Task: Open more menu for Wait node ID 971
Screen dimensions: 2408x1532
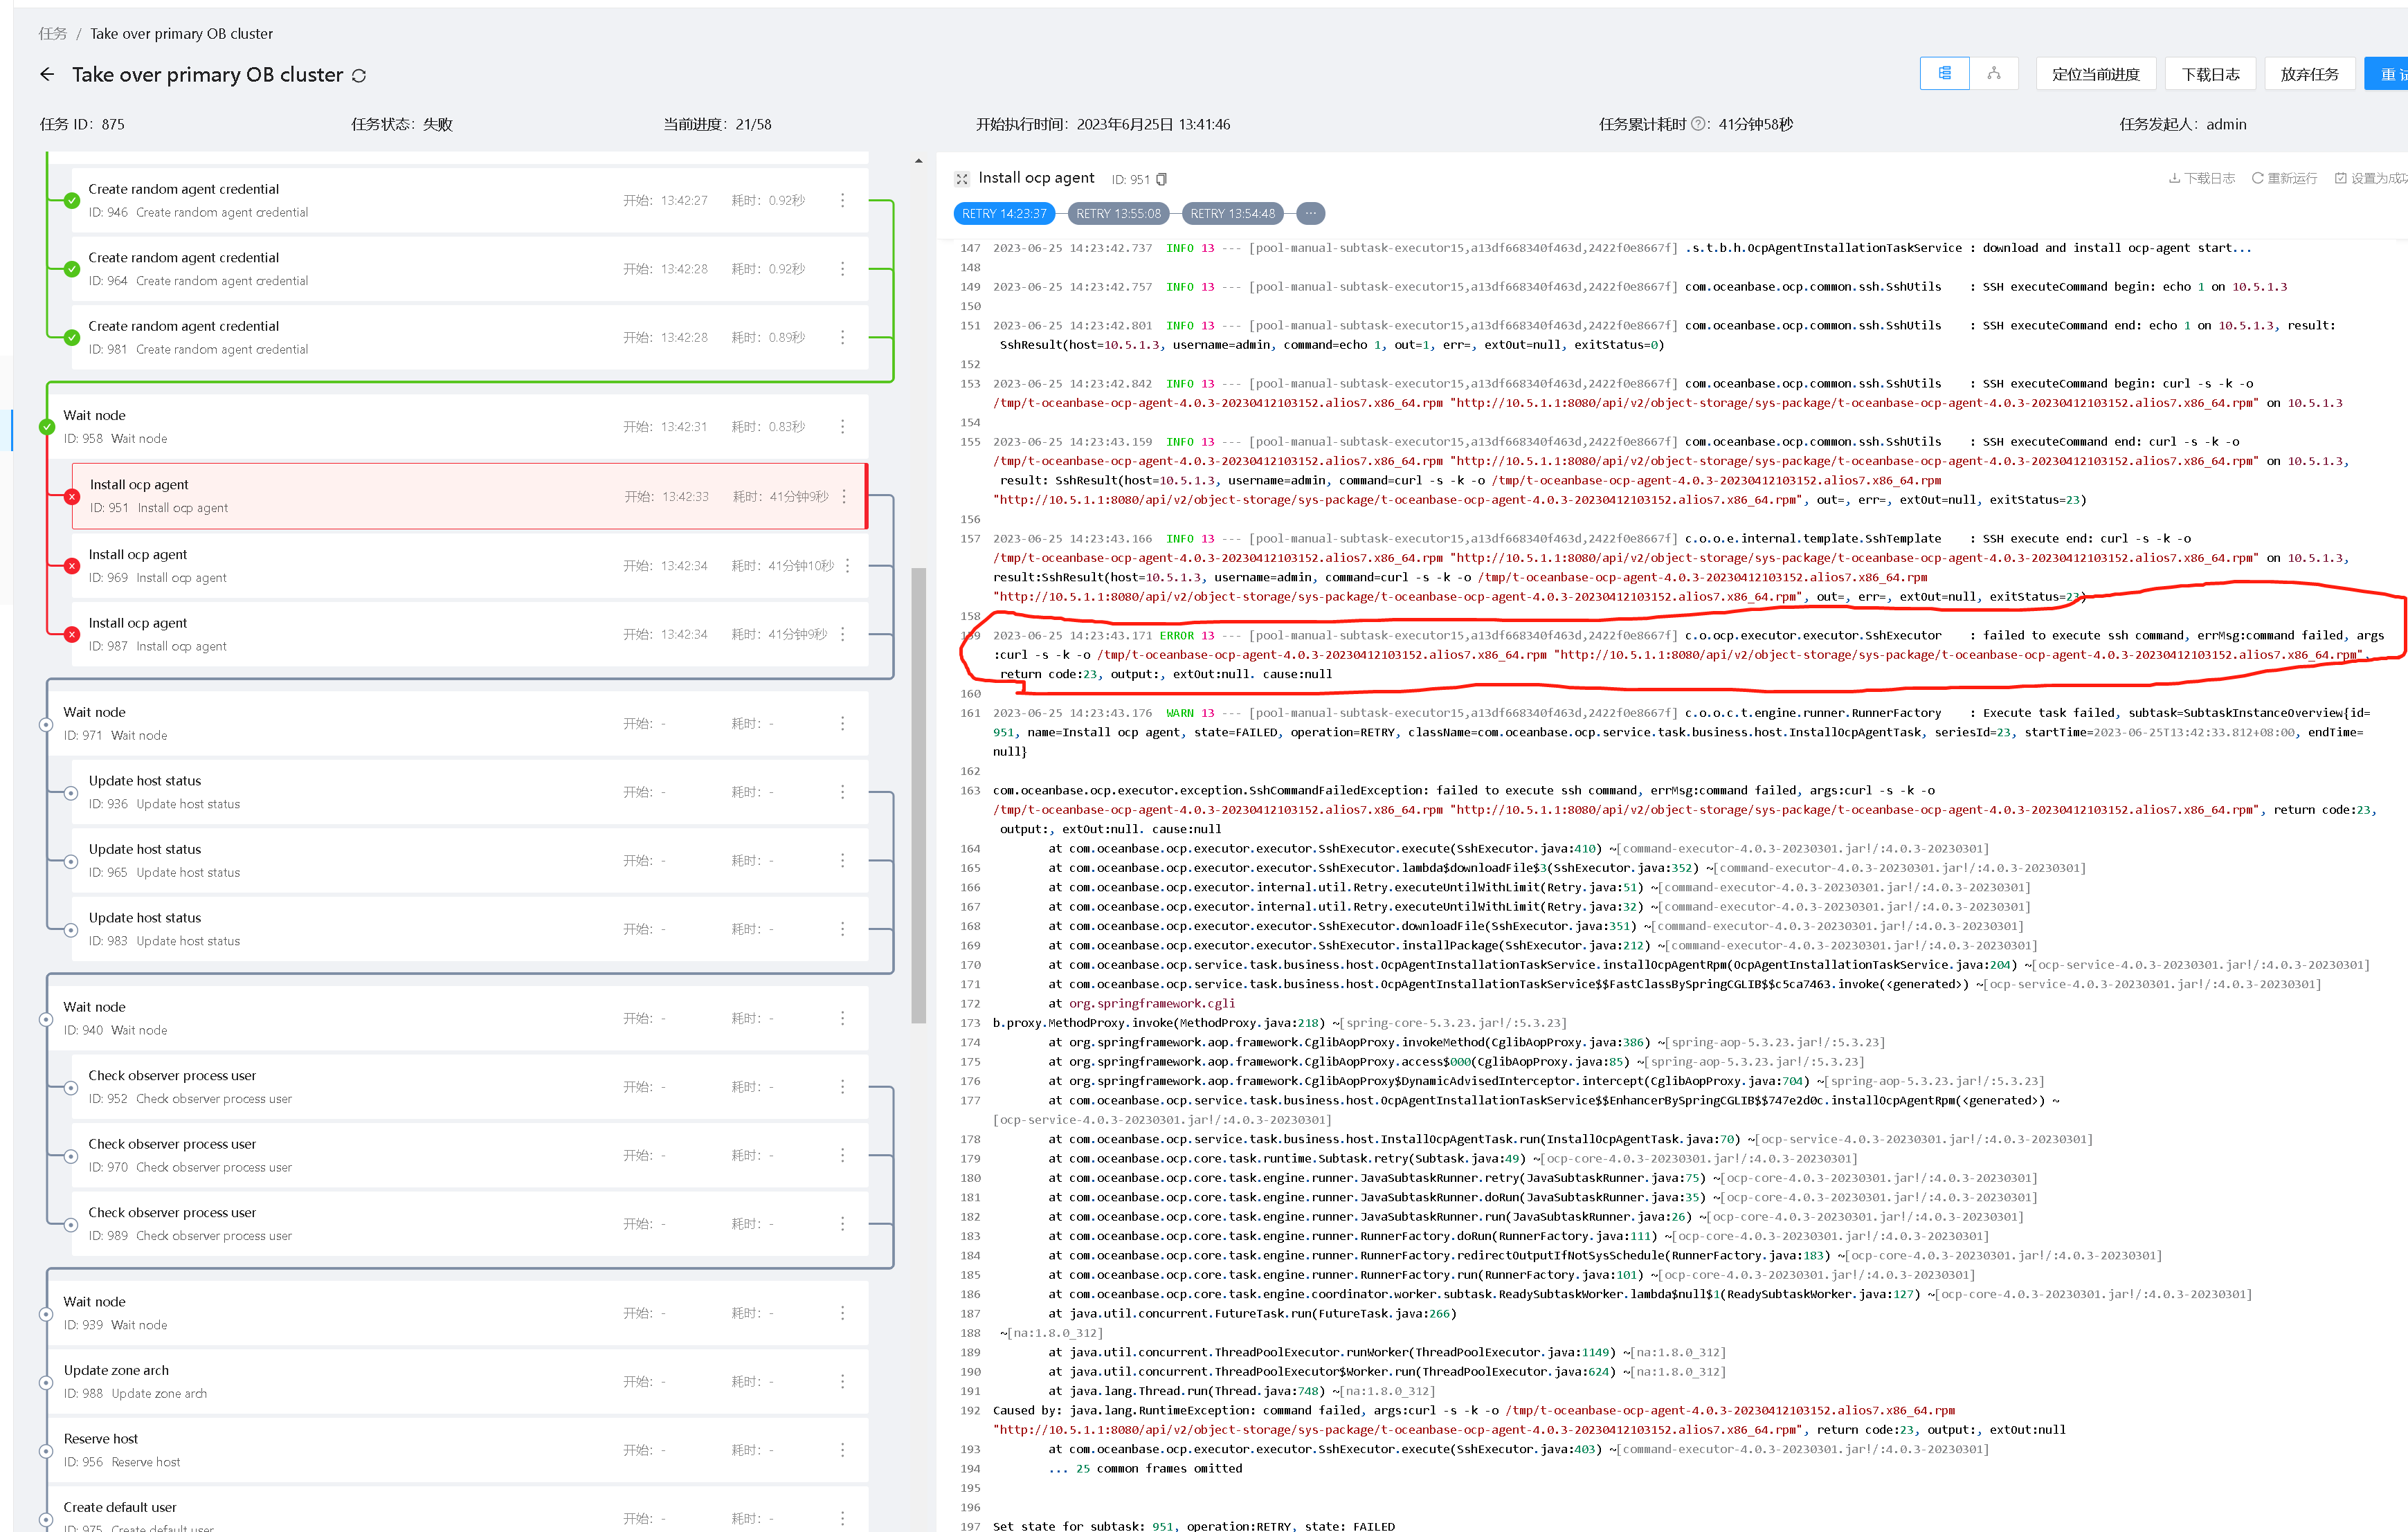Action: point(842,723)
